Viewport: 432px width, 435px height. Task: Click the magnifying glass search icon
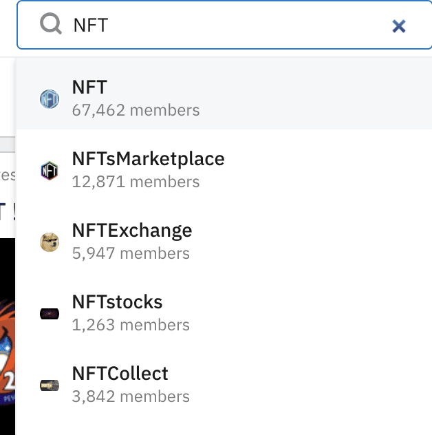click(51, 25)
